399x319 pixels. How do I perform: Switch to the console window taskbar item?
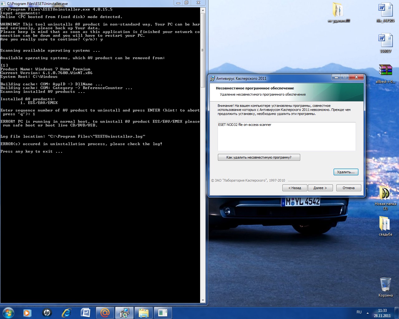(x=163, y=312)
